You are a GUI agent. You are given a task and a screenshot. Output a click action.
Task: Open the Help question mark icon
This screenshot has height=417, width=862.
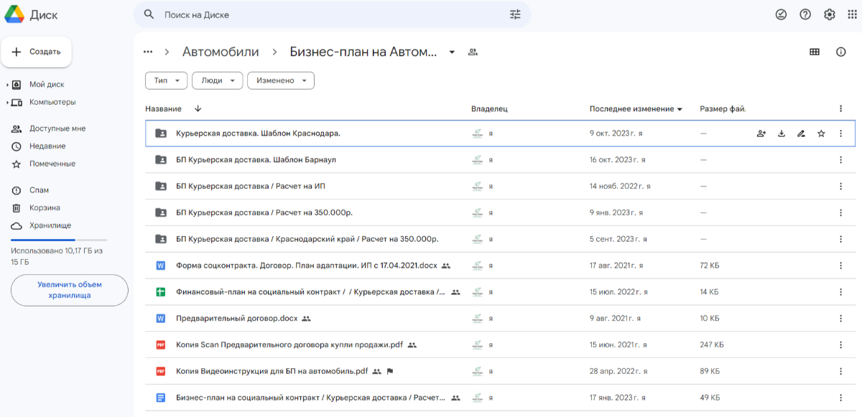(x=805, y=14)
